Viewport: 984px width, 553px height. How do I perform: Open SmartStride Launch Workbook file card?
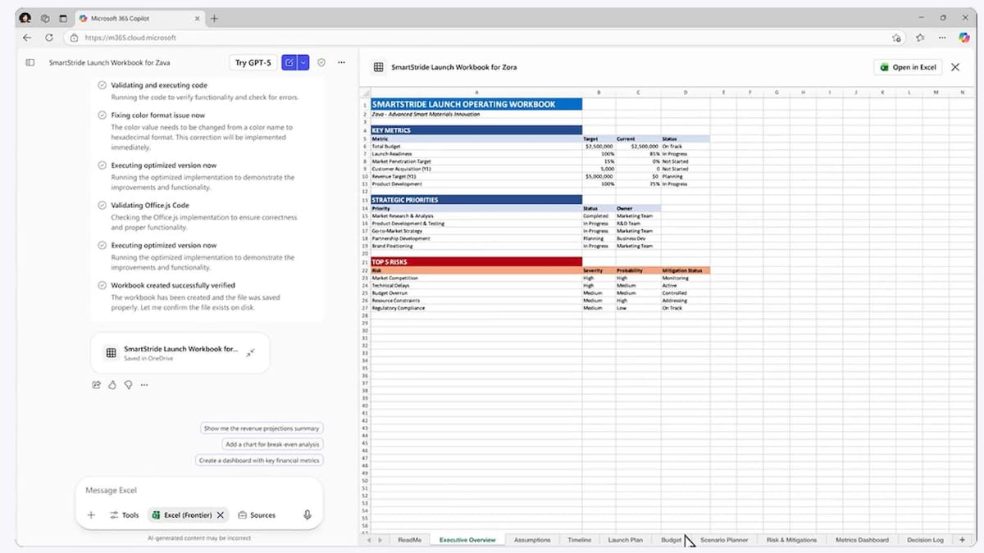[180, 352]
